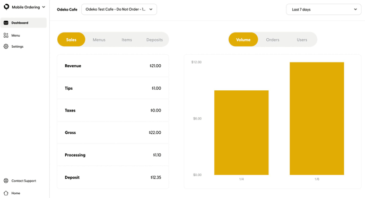The height and width of the screenshot is (198, 365).
Task: Click the Home house icon
Action: 6,193
